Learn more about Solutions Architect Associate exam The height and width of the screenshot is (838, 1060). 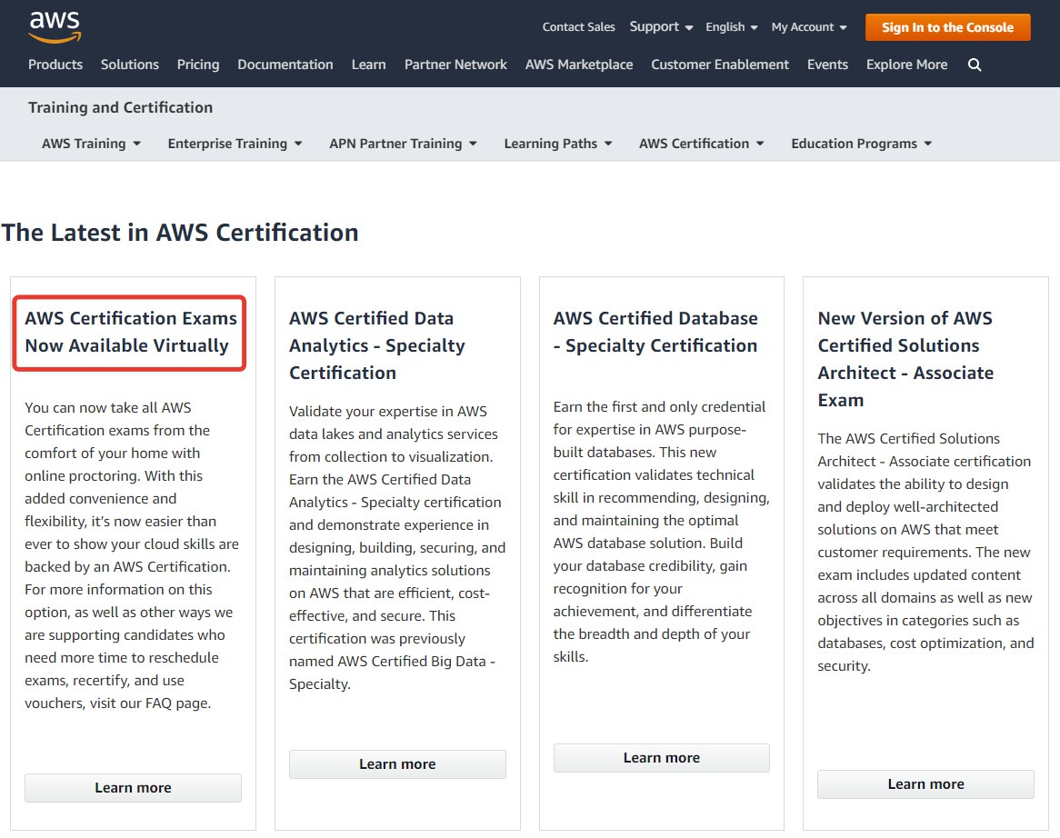tap(925, 784)
